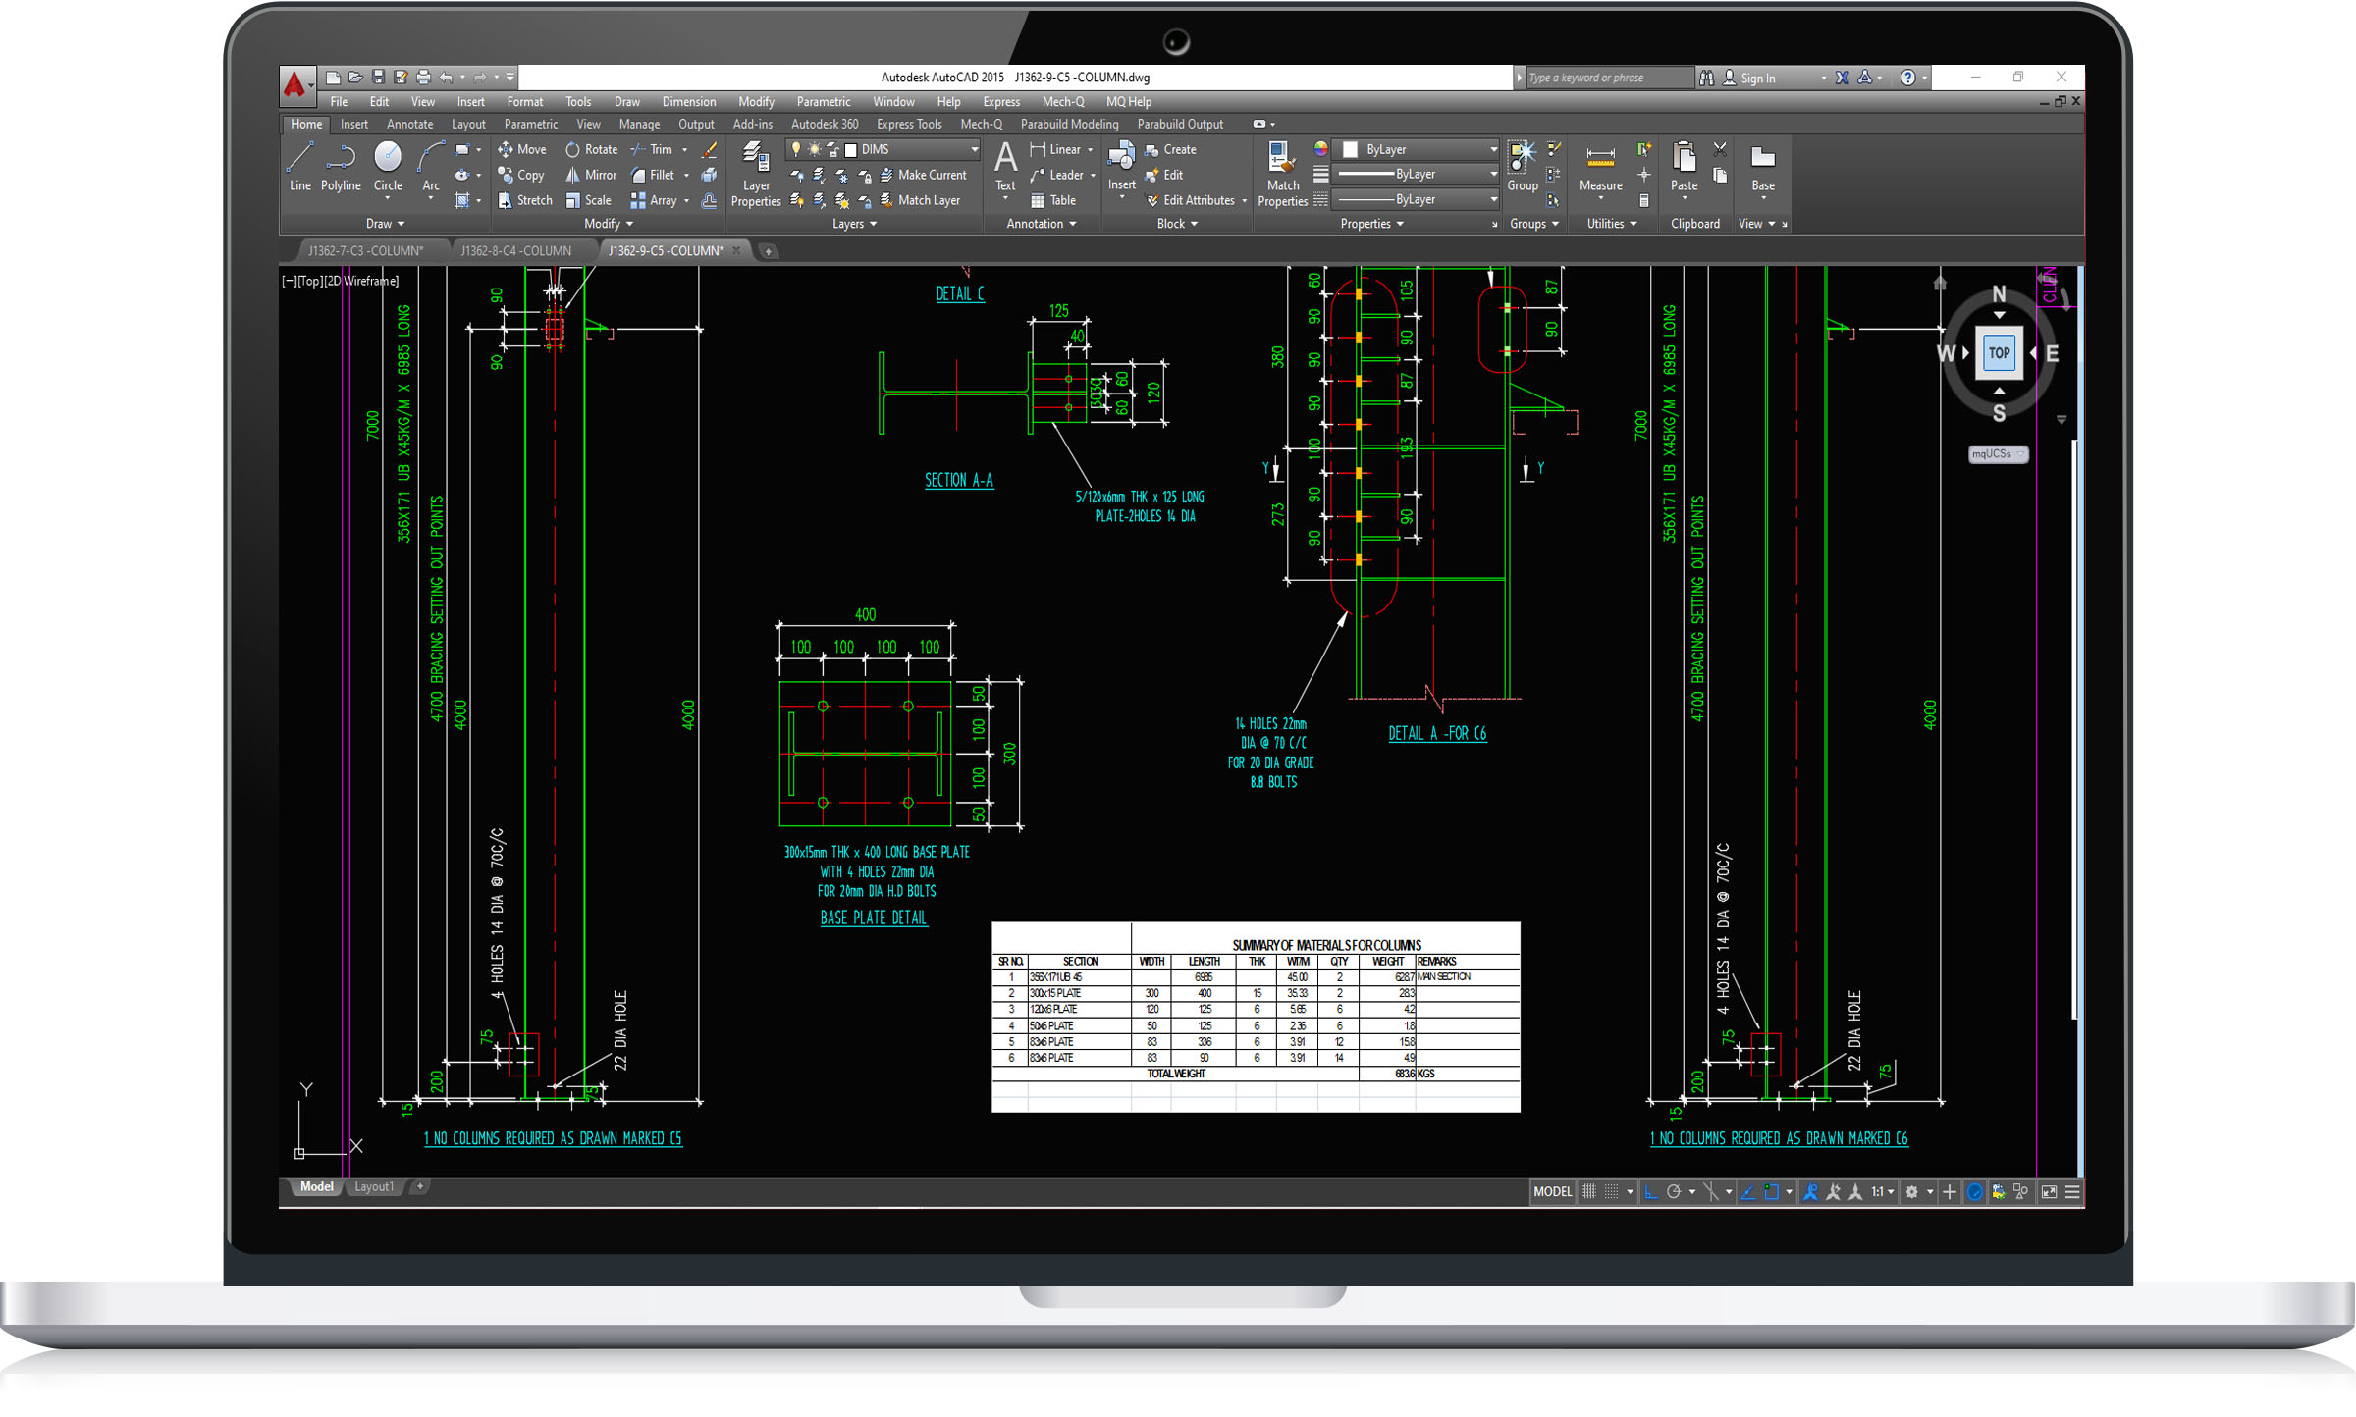Image resolution: width=2356 pixels, height=1417 pixels.
Task: Toggle object snap tracking in status bar
Action: click(x=1747, y=1192)
